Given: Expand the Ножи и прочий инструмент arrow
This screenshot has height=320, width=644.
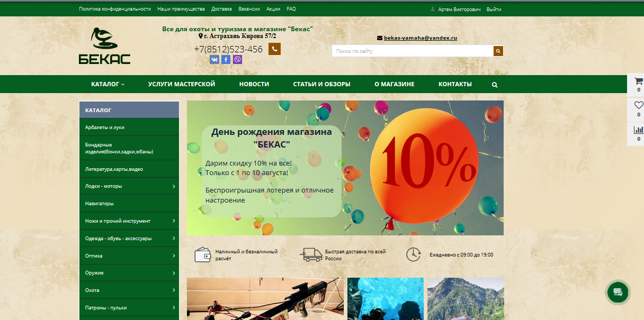Looking at the screenshot, I should coord(174,221).
